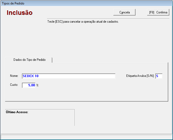The height and width of the screenshot is (140, 173).
Task: Click the percent symbol beside Custo
Action: [38, 85]
